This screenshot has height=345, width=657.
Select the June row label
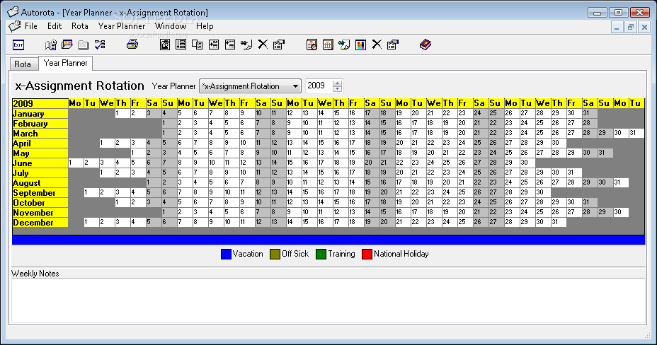pyautogui.click(x=40, y=163)
